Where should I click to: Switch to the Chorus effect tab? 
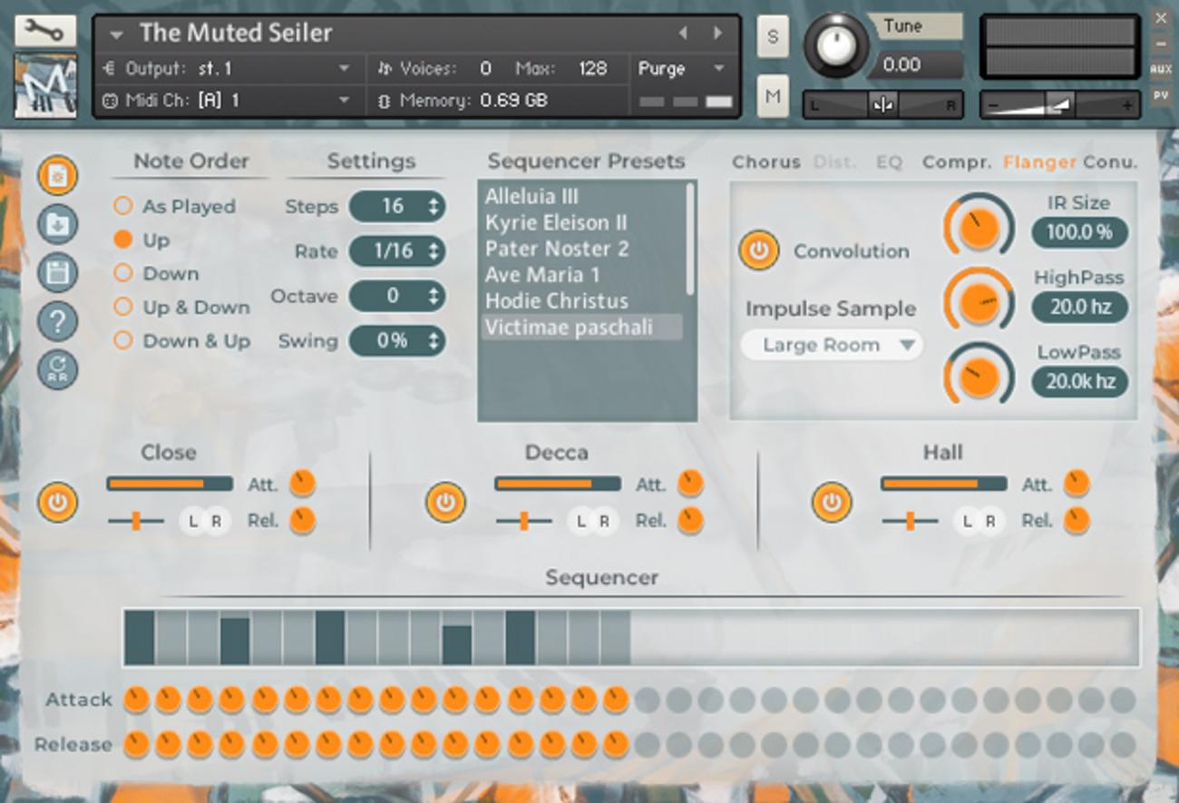click(766, 162)
